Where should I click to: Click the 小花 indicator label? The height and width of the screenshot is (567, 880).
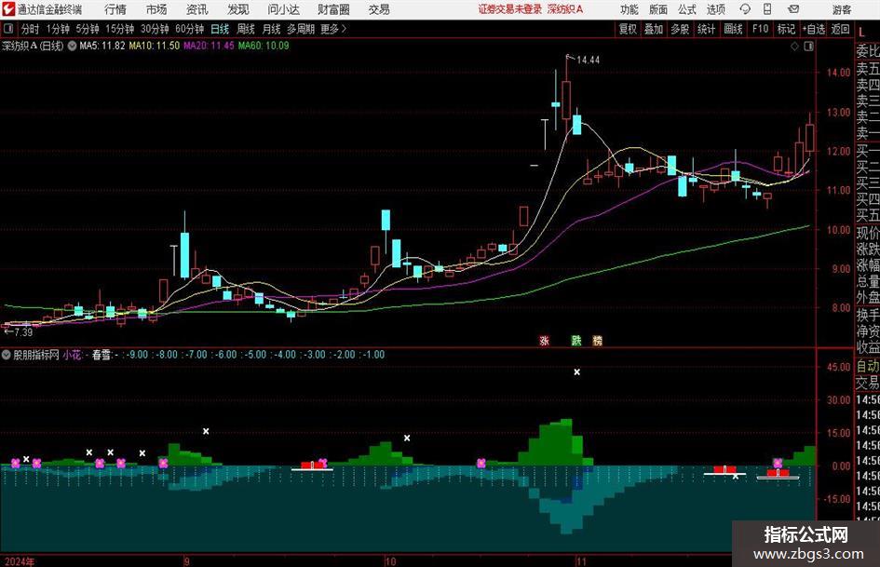click(x=72, y=355)
